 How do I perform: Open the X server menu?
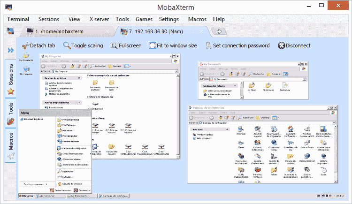(x=99, y=19)
